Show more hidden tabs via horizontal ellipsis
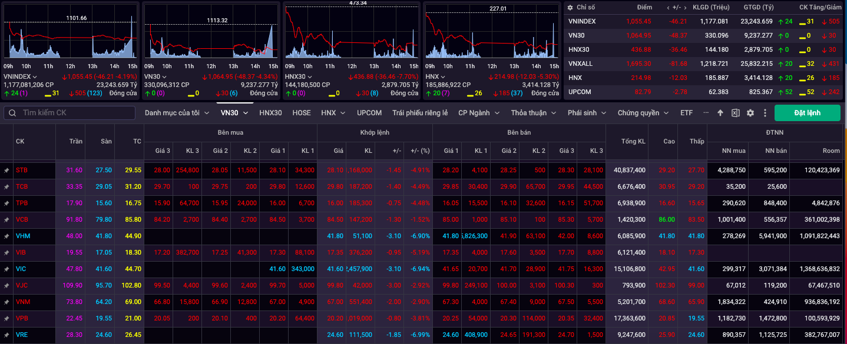 coord(706,113)
